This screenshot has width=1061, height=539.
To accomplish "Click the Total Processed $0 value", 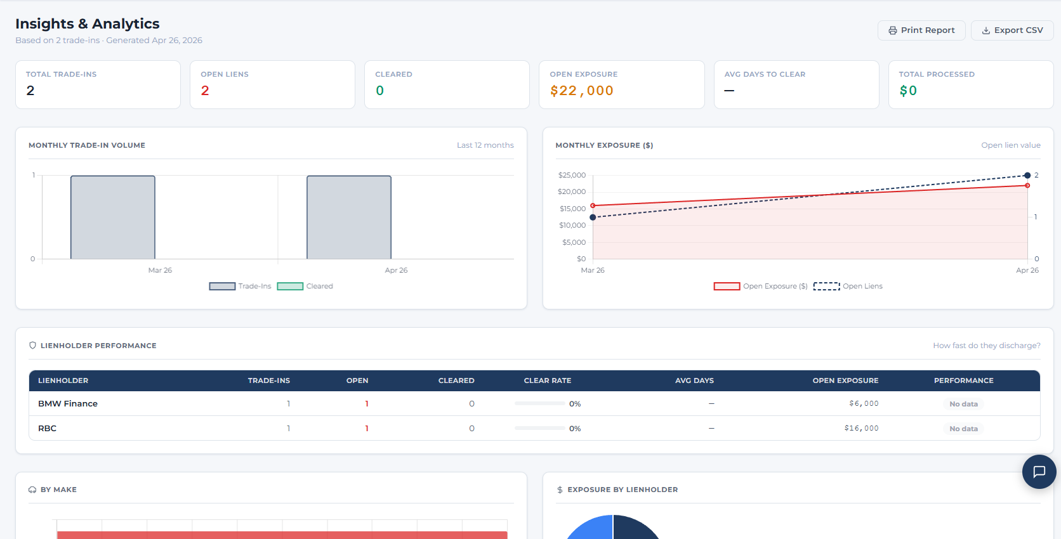I will click(x=908, y=91).
